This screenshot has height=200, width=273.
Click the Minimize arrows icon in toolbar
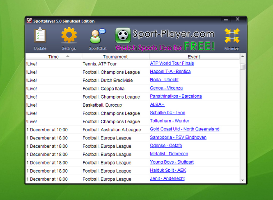[x=232, y=36]
